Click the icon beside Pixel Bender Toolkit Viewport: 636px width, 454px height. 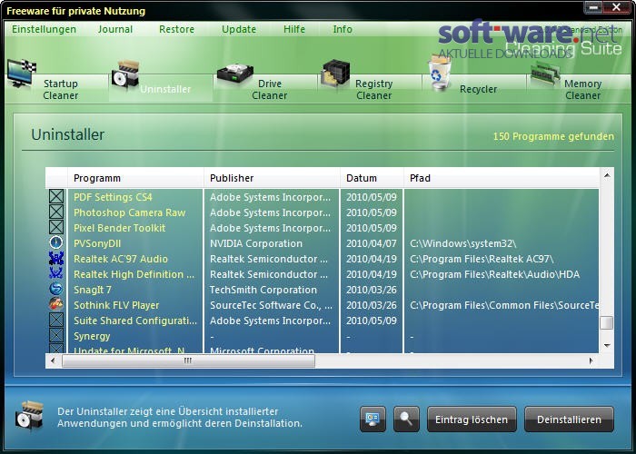56,227
